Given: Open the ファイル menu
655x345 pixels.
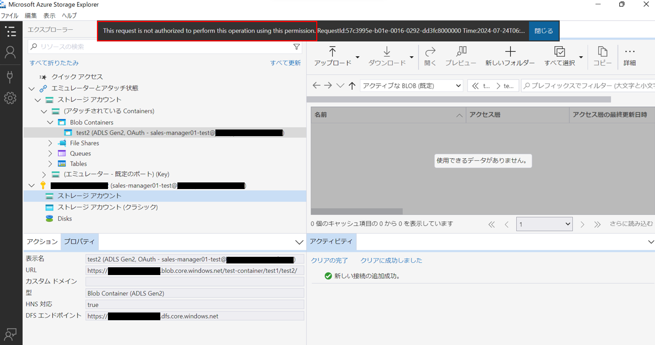Looking at the screenshot, I should tap(9, 15).
